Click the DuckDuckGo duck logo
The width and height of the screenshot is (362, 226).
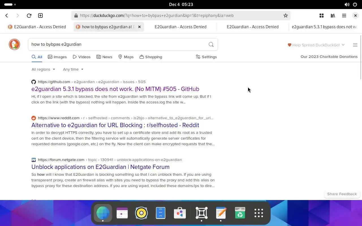pyautogui.click(x=14, y=45)
